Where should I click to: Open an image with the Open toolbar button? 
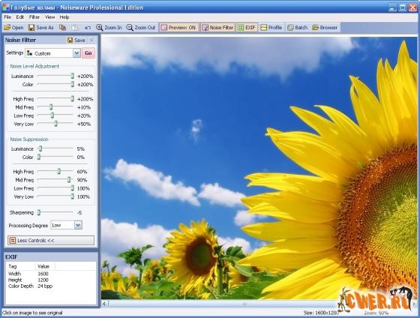coord(14,28)
